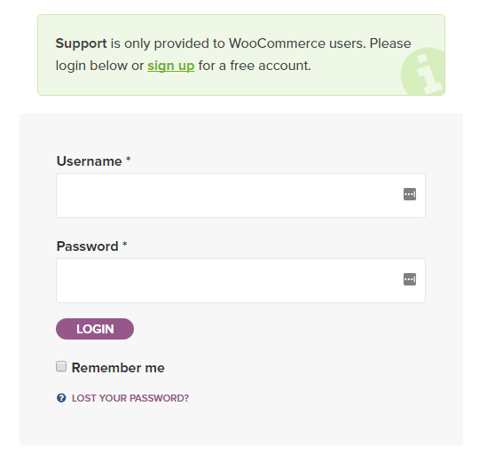Click the WooCommerce word in the notice
This screenshot has width=479, height=461.
pos(277,43)
